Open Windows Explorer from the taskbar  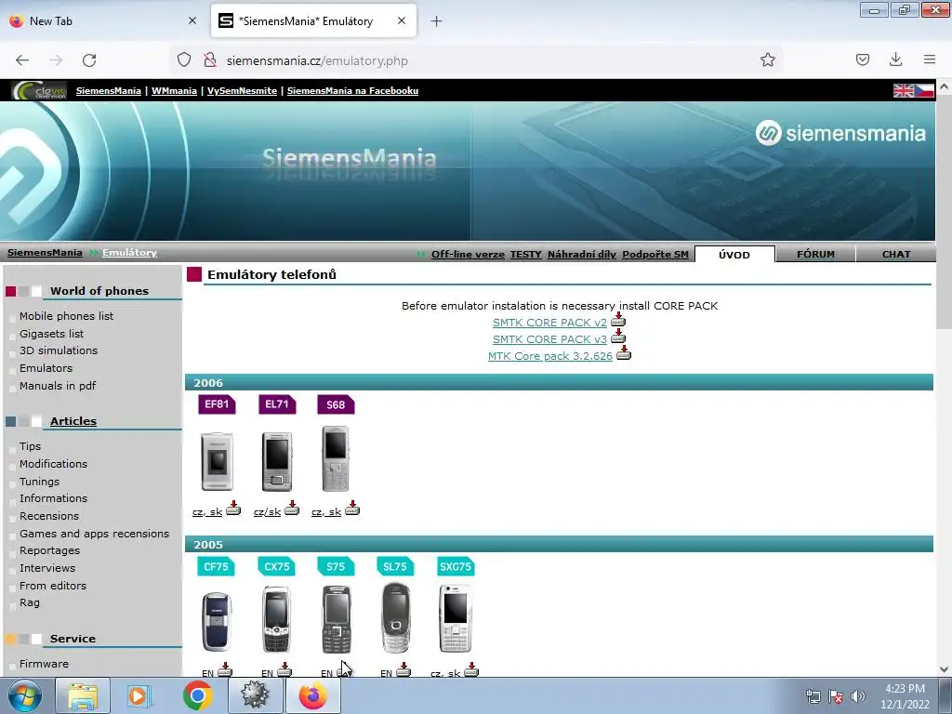coord(83,695)
